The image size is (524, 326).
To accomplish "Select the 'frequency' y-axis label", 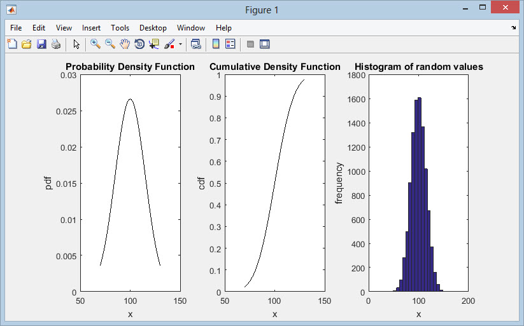I will (339, 183).
